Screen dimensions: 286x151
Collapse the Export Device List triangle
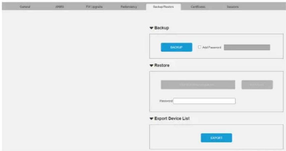point(151,119)
